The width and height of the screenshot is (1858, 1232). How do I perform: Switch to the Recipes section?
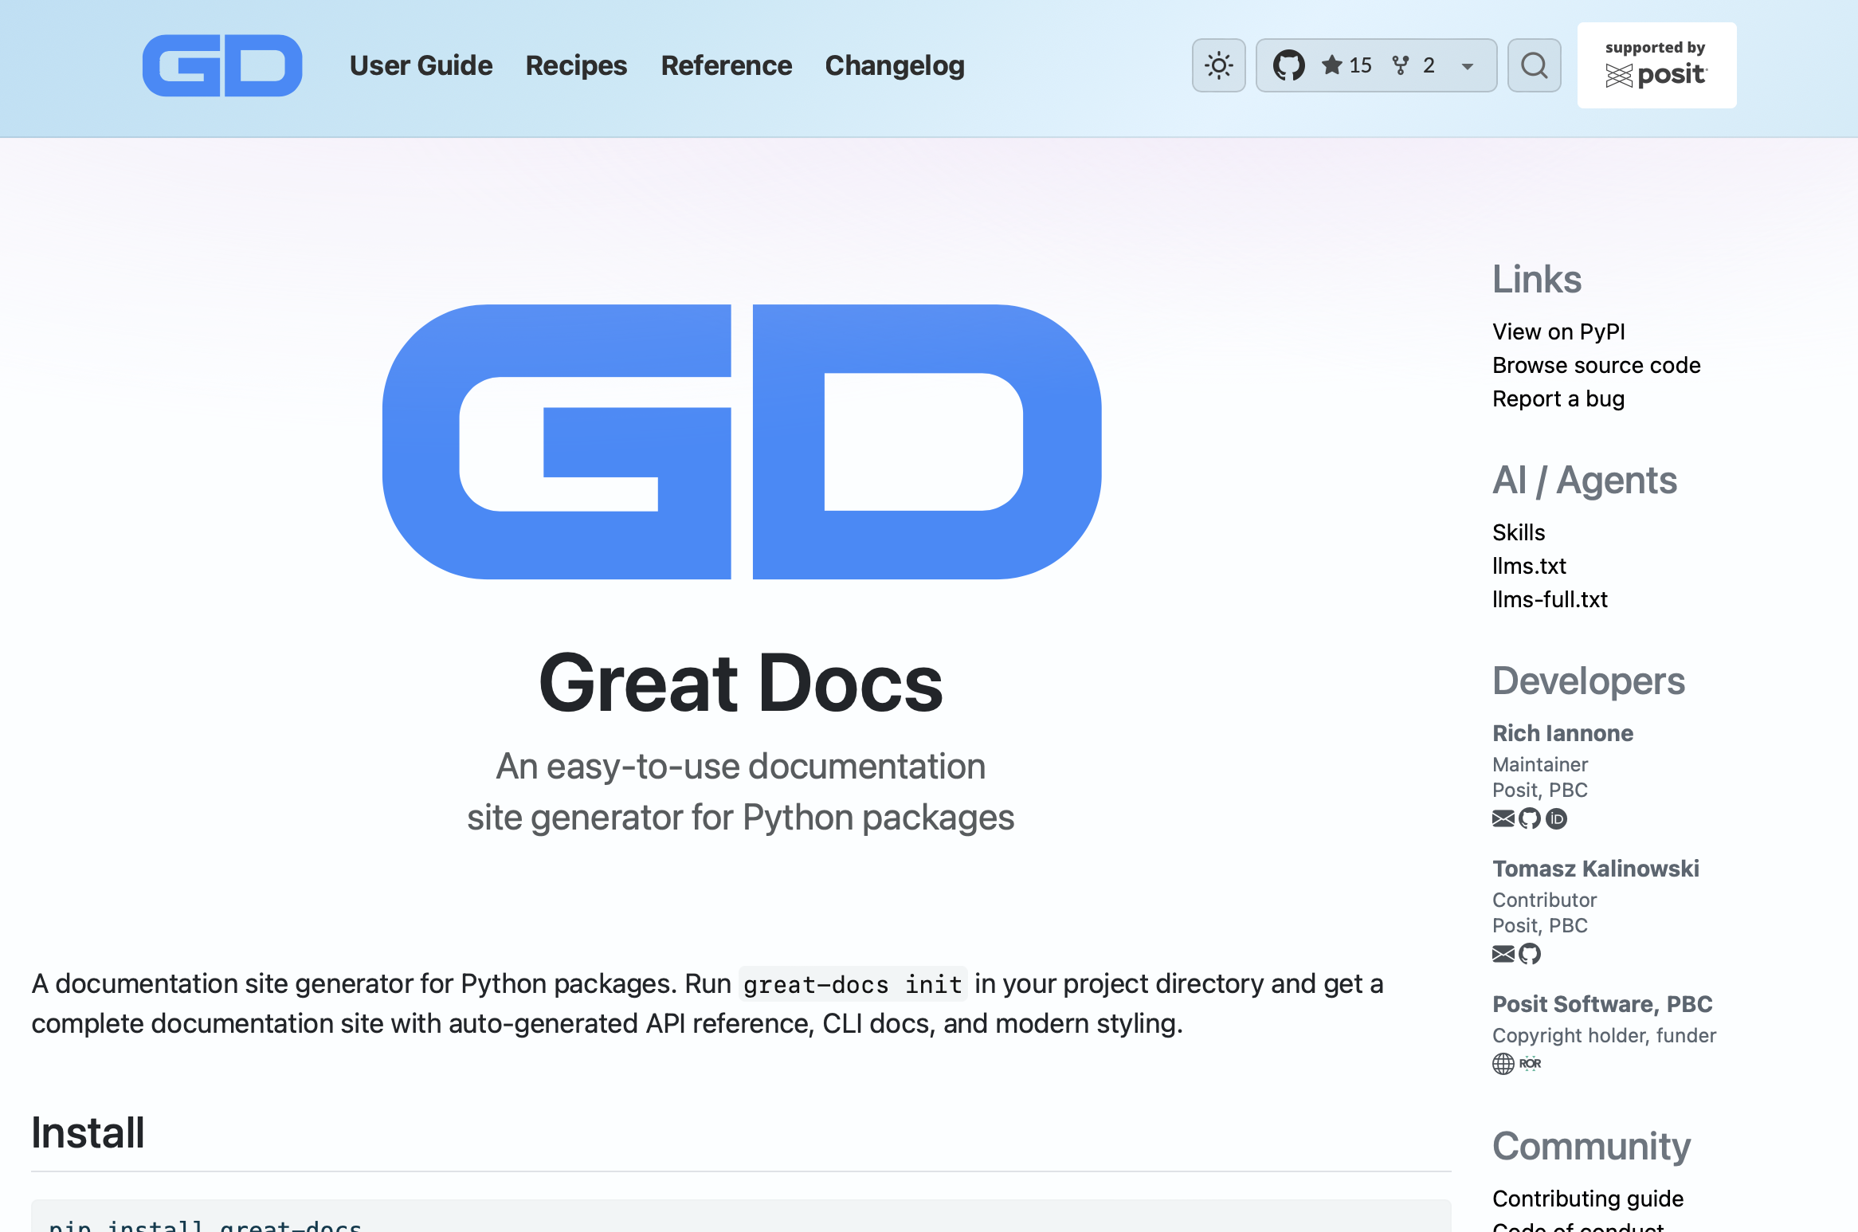click(x=576, y=65)
